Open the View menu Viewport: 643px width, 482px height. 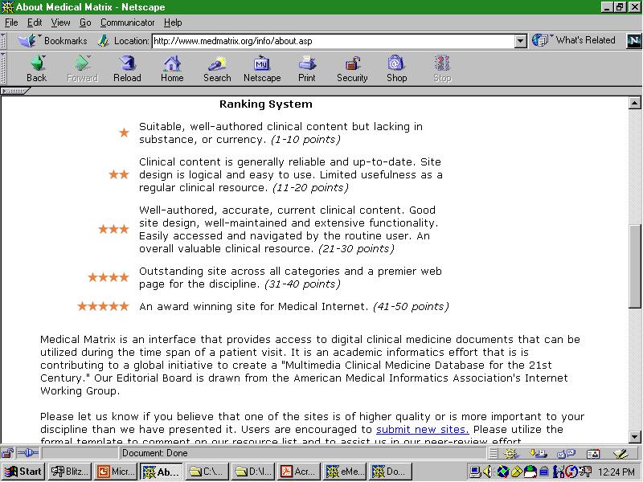(61, 22)
